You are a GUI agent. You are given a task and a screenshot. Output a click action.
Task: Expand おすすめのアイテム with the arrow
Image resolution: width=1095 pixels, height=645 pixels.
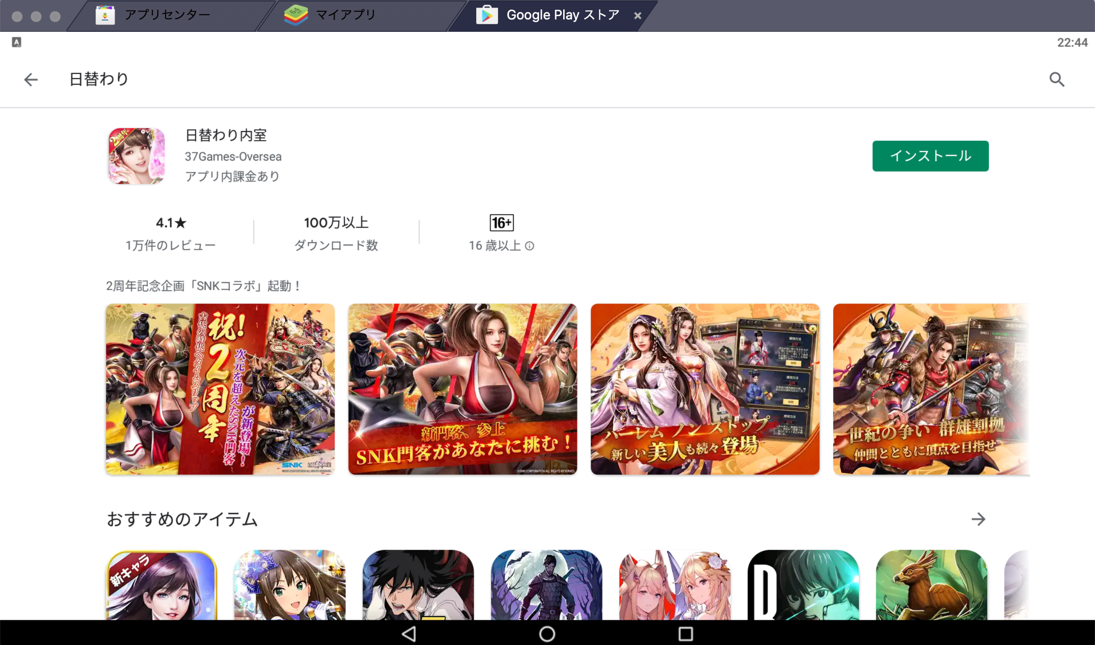coord(978,519)
